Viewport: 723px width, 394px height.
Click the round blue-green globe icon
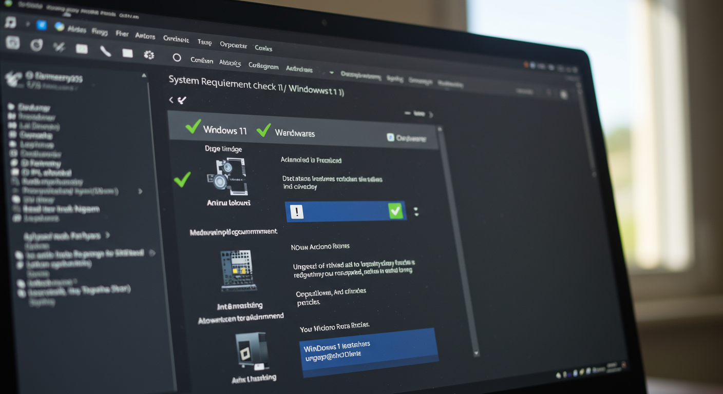[59, 27]
